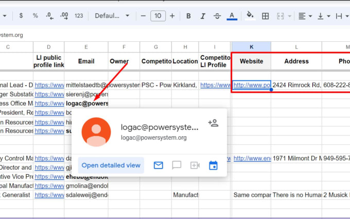Open more number formats (123) menu

(x=79, y=16)
